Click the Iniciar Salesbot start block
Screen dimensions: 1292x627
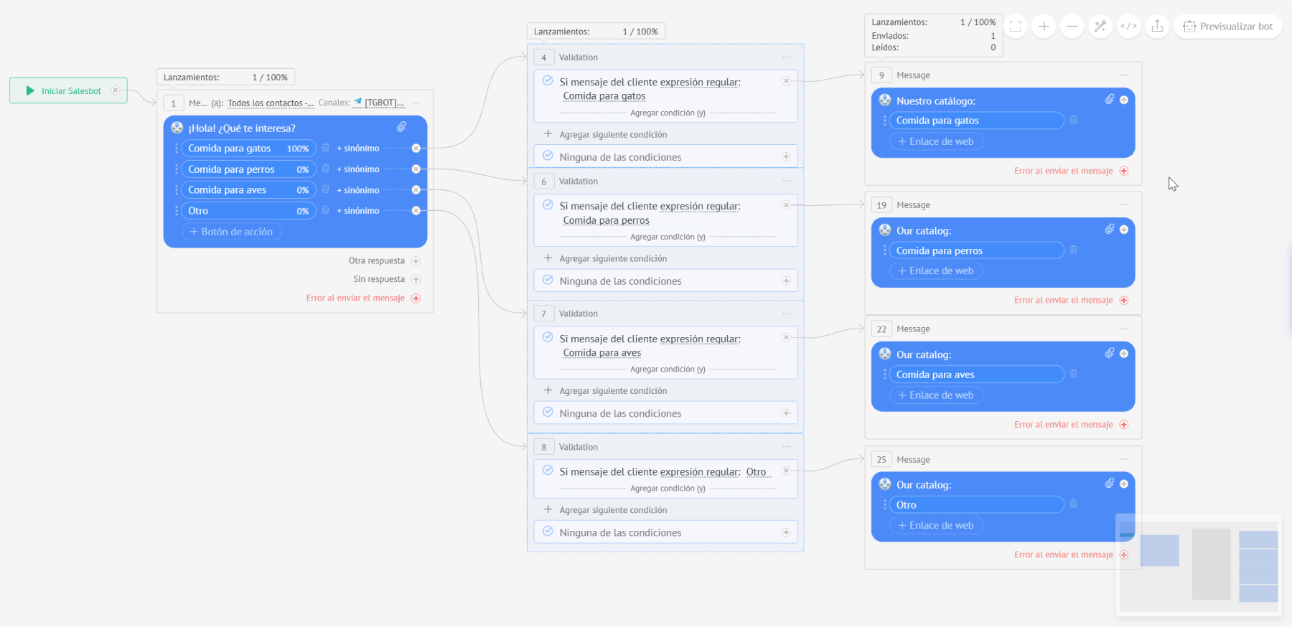pos(68,90)
